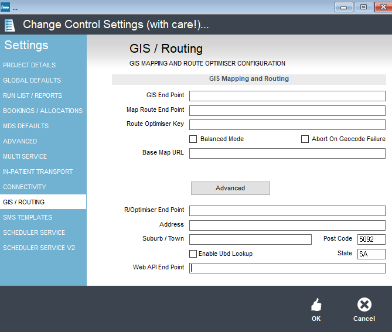
Task: Click into the Base Map URL field
Action: pyautogui.click(x=287, y=153)
